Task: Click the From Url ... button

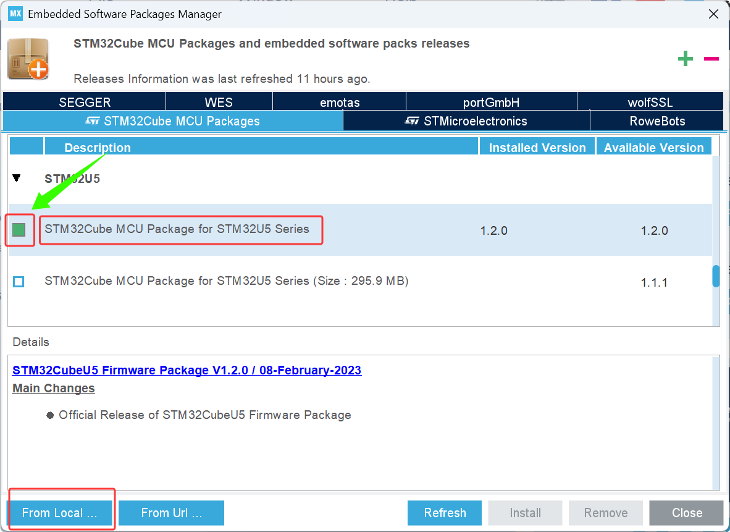Action: pyautogui.click(x=171, y=513)
